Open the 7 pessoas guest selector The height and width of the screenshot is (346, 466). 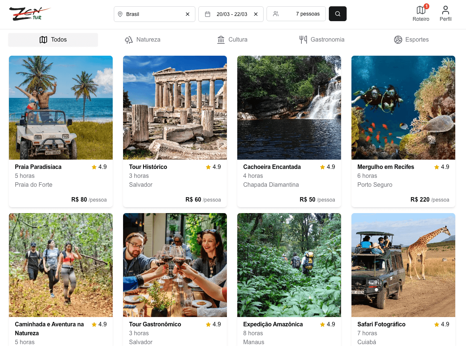point(296,14)
